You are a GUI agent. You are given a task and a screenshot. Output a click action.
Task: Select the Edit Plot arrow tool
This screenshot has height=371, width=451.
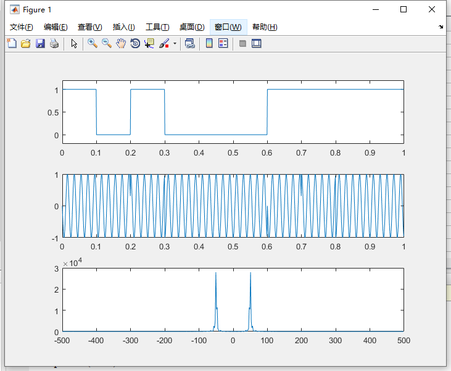(74, 43)
